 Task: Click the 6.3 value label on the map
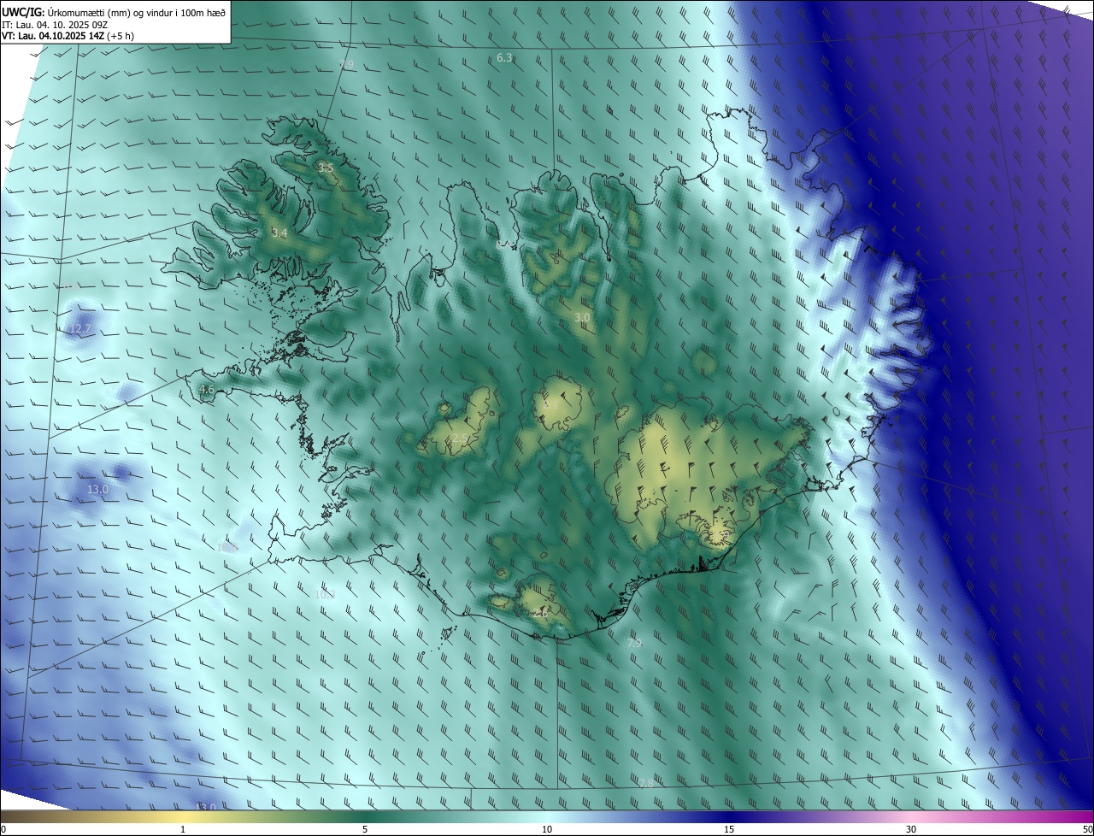click(x=504, y=58)
